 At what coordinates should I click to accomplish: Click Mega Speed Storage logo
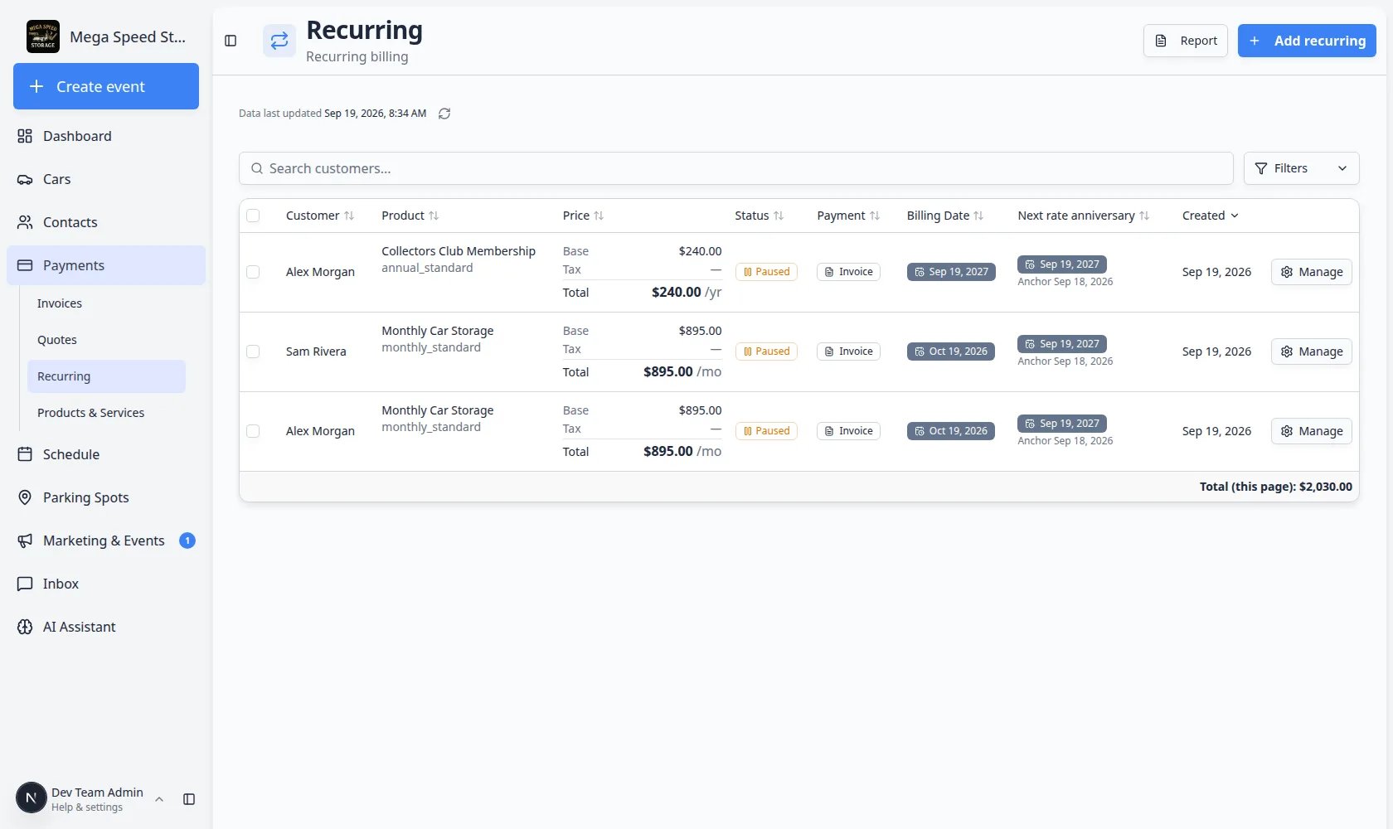[43, 36]
